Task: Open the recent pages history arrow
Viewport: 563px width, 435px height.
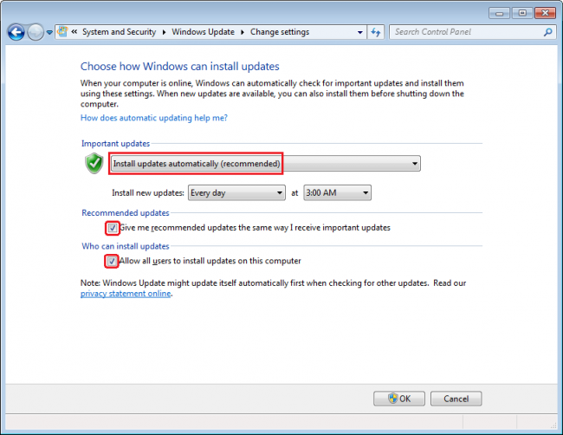Action: 49,32
